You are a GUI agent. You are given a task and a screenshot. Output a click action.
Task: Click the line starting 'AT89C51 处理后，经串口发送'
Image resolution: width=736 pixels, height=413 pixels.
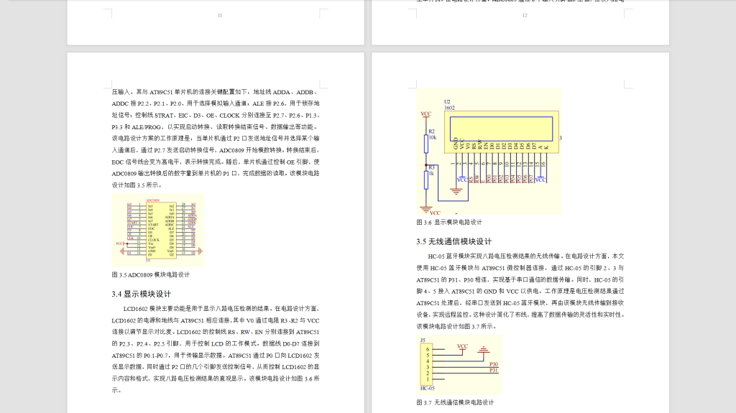(520, 302)
